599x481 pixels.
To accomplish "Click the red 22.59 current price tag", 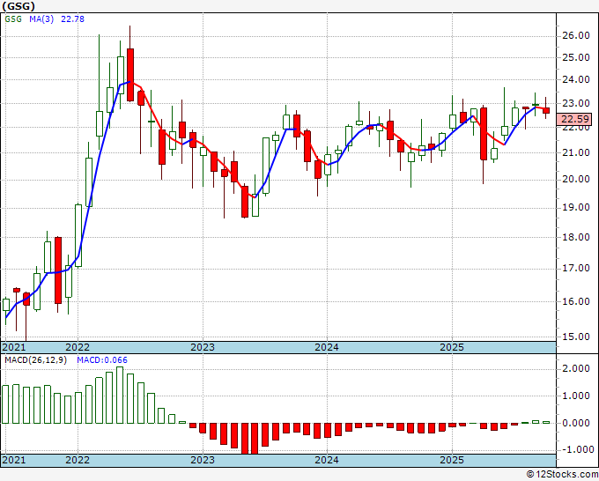I will pos(574,120).
